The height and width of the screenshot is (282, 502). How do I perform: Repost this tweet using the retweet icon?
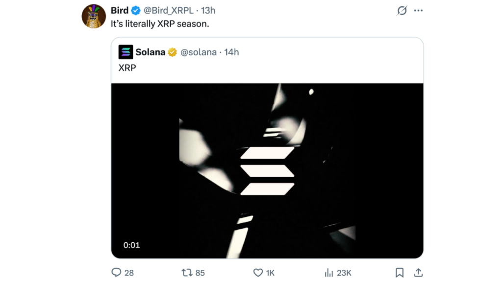(187, 273)
